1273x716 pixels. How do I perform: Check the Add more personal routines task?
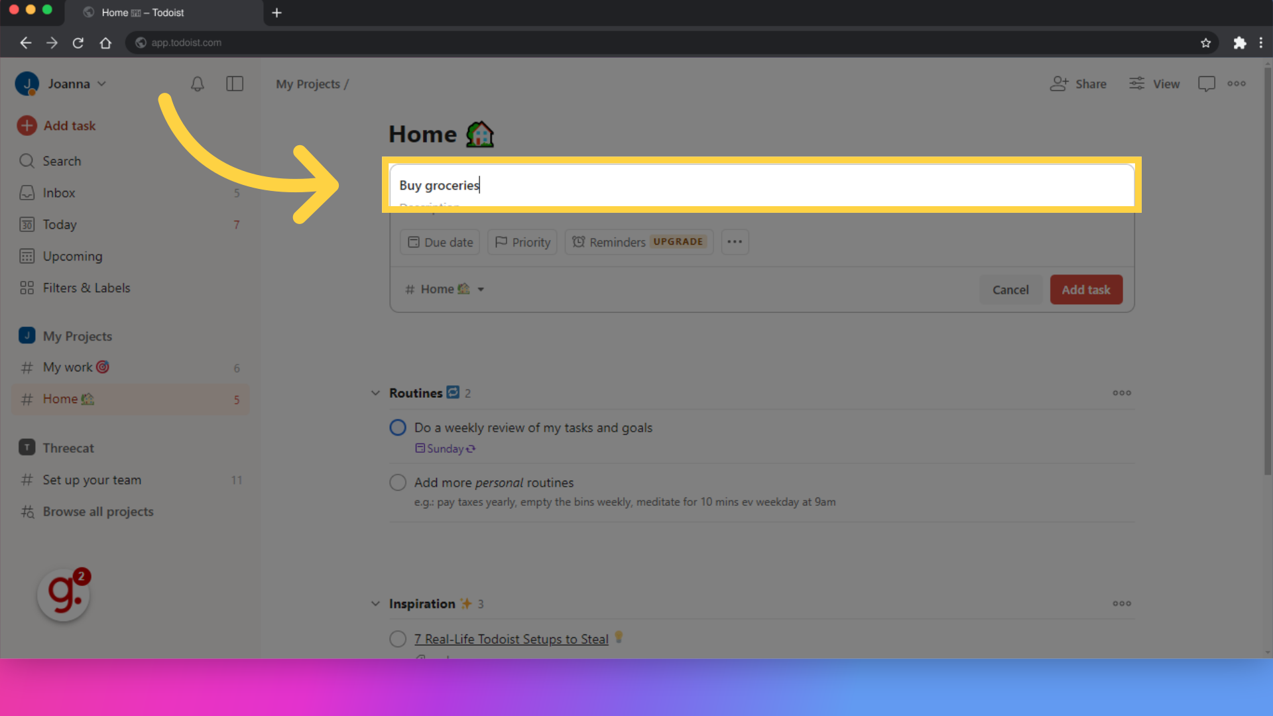398,482
